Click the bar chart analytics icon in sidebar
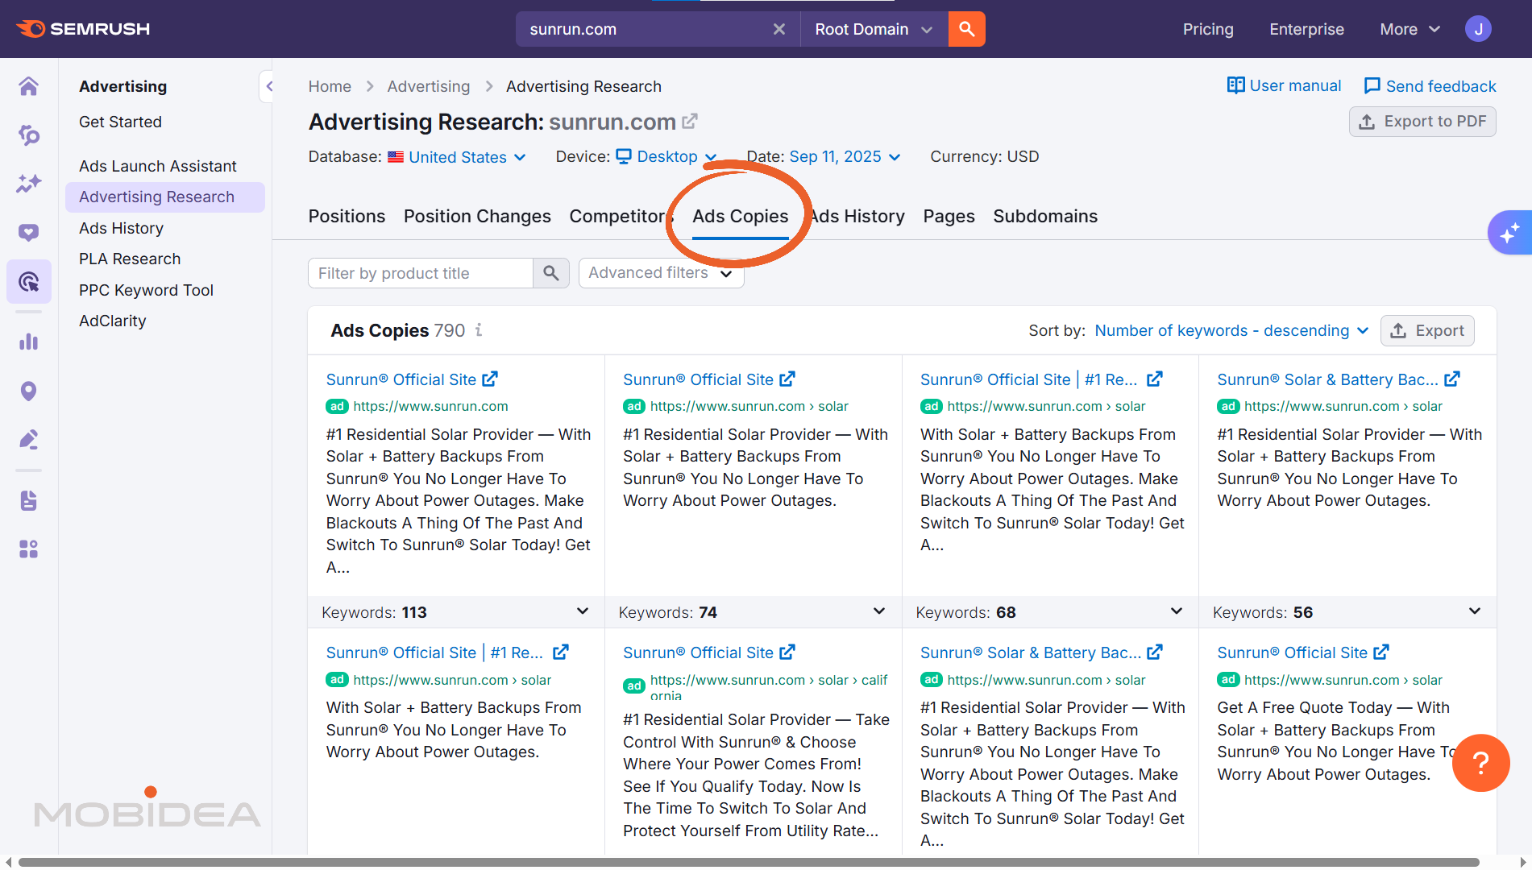The image size is (1532, 870). [x=29, y=342]
